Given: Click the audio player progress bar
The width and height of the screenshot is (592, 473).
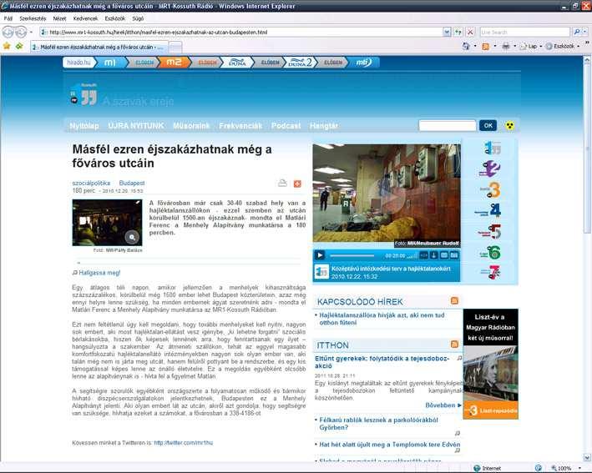Looking at the screenshot, I should tap(352, 256).
